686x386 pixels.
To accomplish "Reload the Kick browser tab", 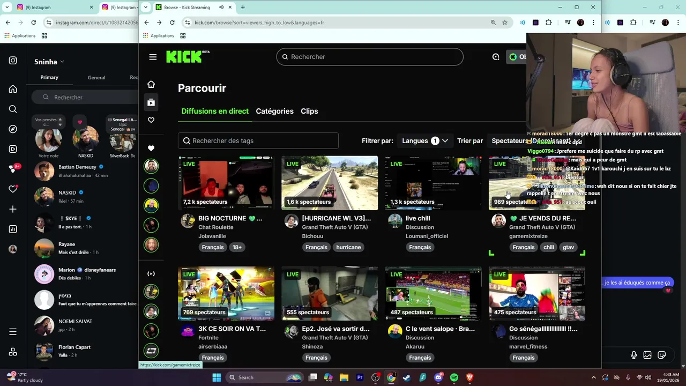I will [x=172, y=23].
